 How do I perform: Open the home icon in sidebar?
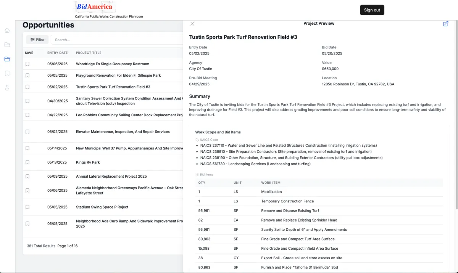point(7,31)
